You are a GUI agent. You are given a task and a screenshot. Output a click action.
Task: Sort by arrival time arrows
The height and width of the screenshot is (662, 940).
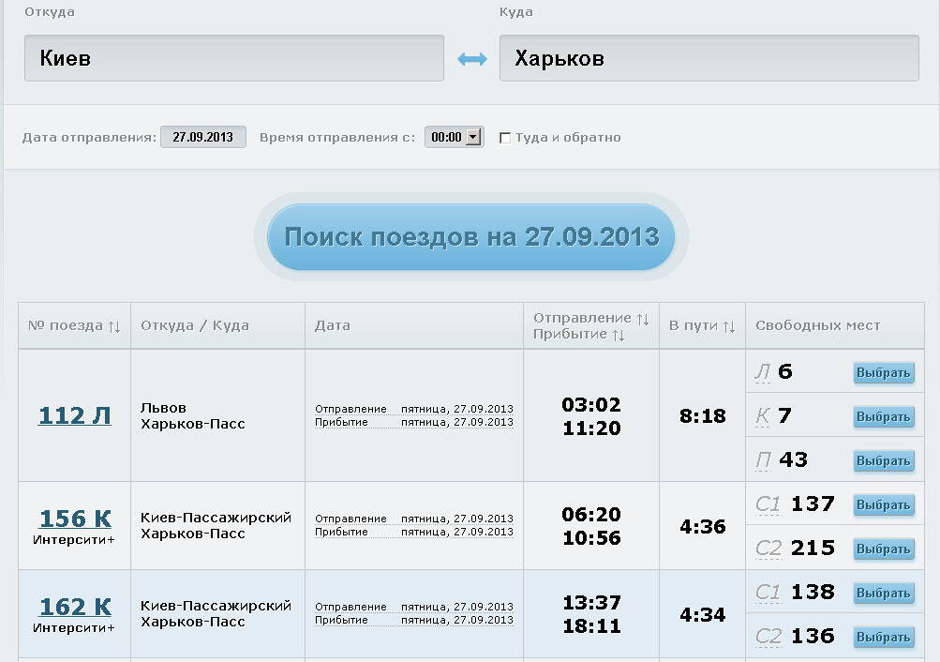pos(618,335)
